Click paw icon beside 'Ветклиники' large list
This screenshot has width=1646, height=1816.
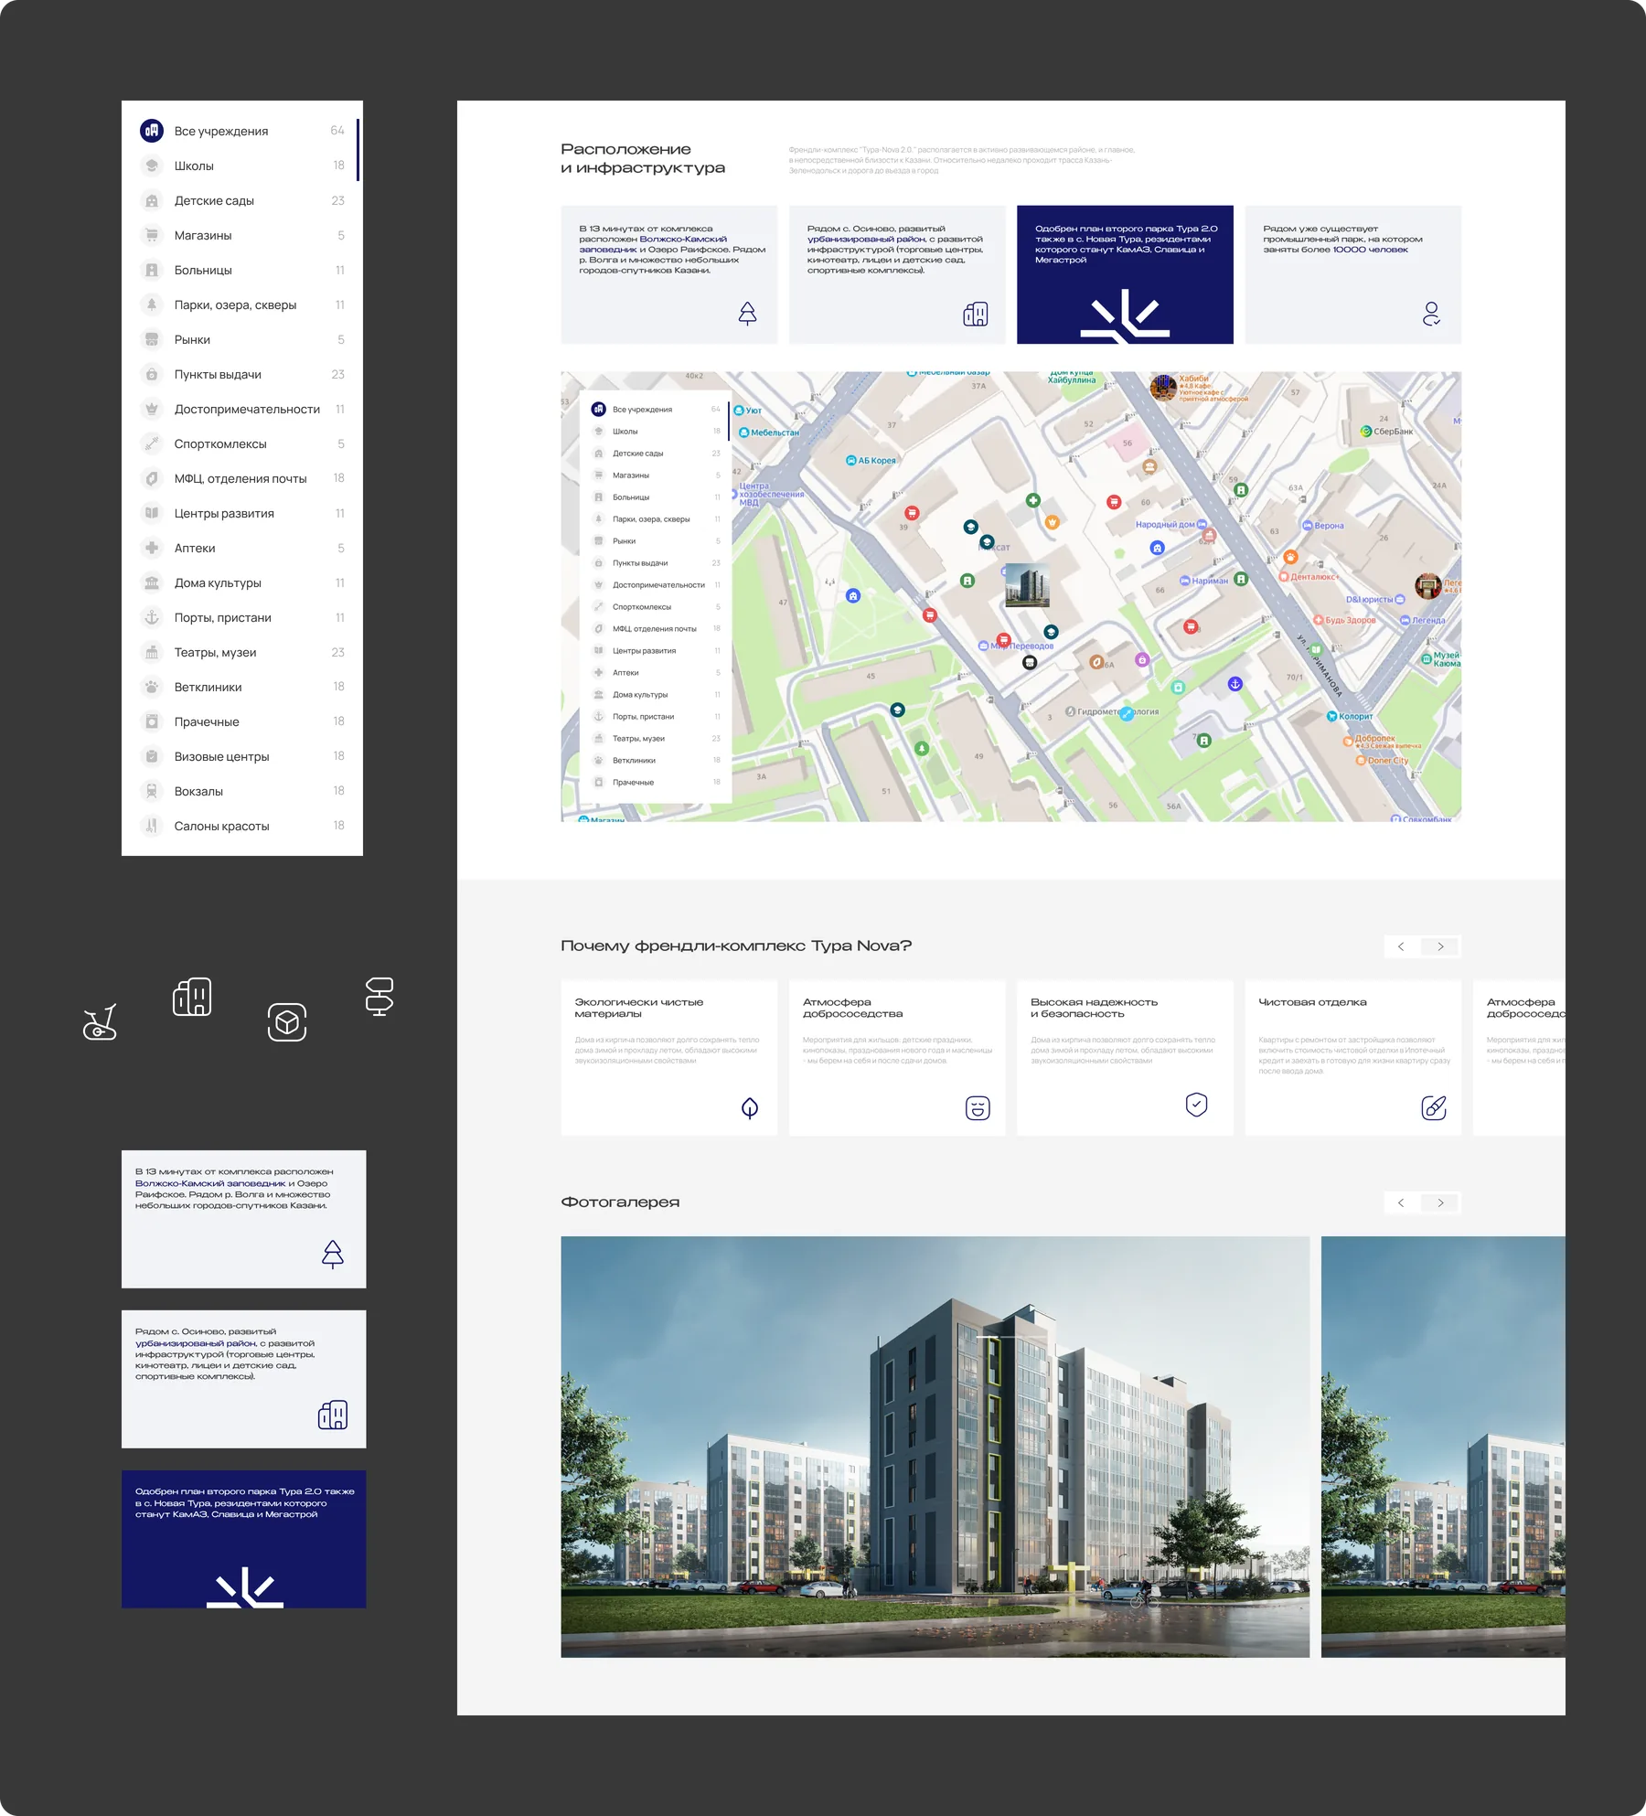(152, 687)
